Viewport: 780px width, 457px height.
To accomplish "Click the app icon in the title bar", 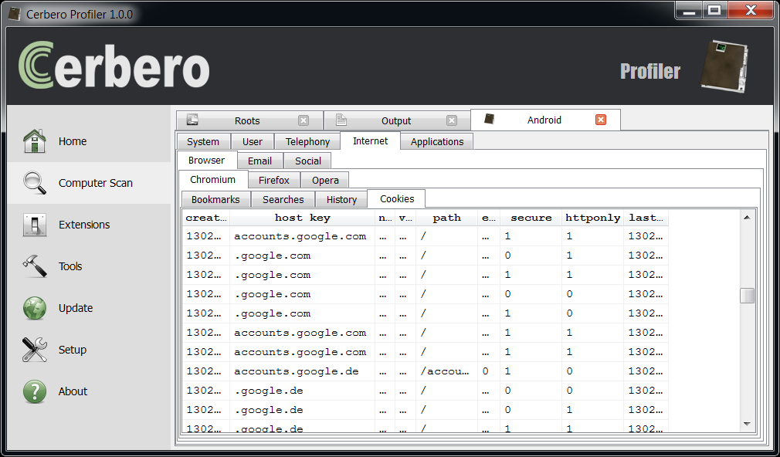I will tap(15, 14).
